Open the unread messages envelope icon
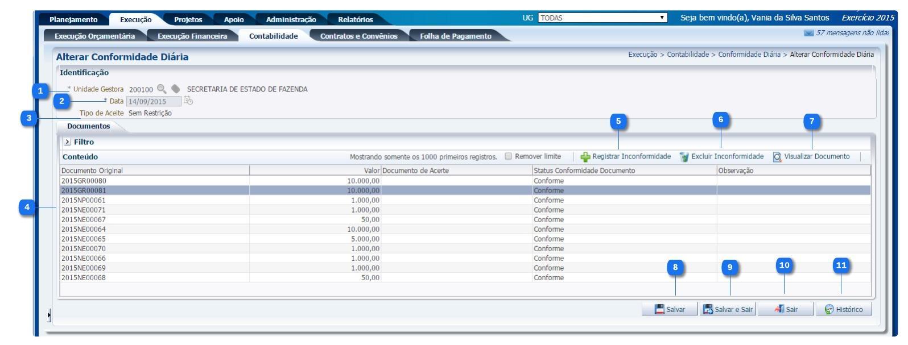Screen dimensions: 908x345 (x=808, y=34)
